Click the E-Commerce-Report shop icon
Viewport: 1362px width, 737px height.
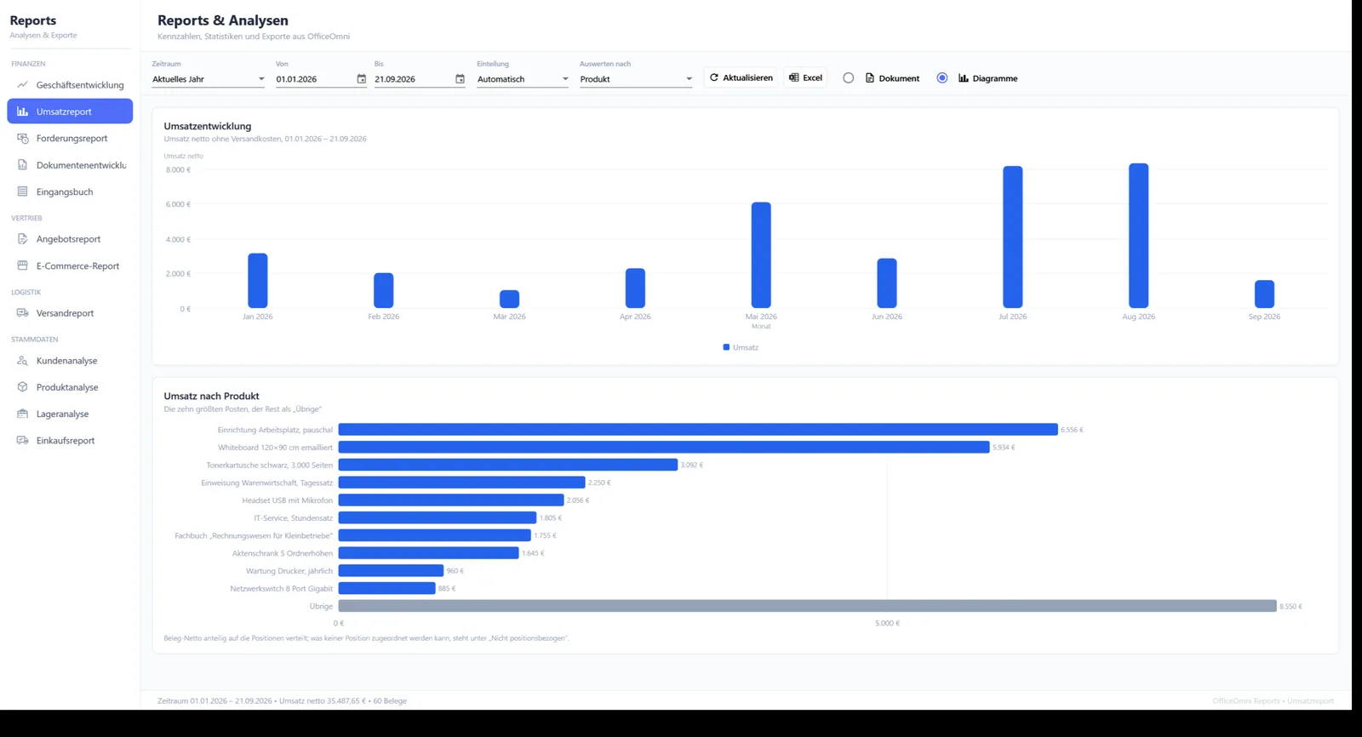pos(23,266)
